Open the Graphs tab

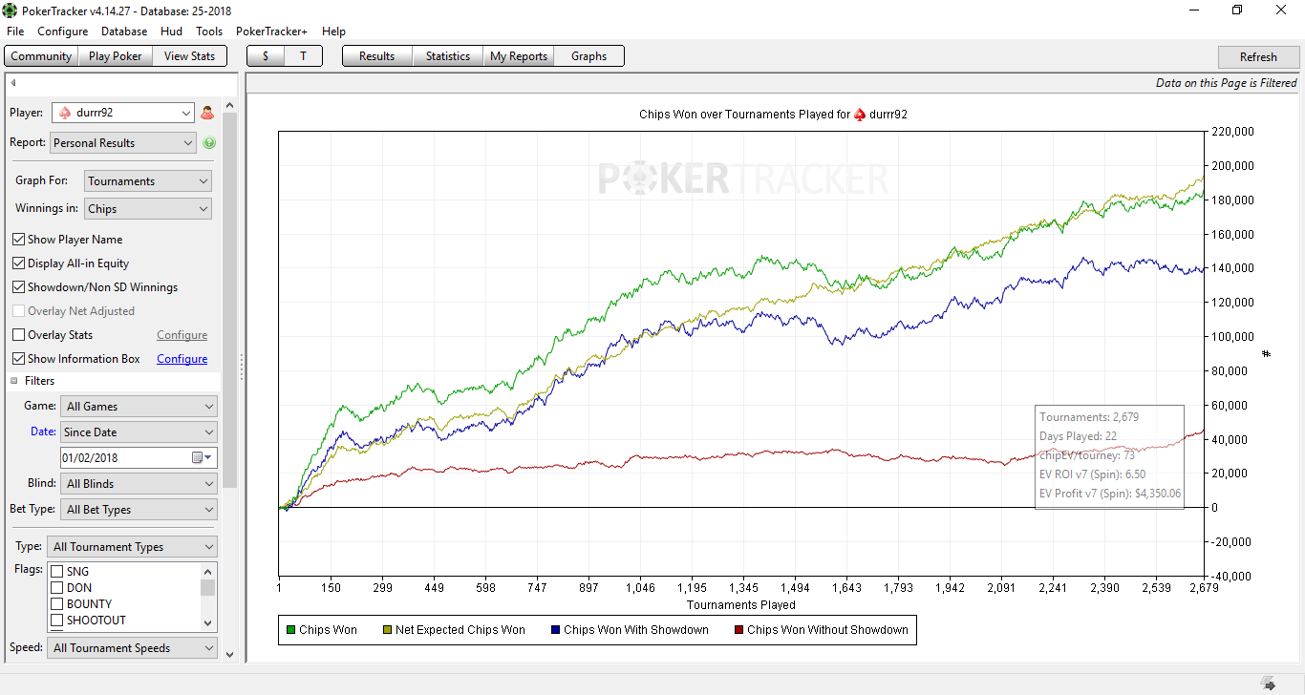pyautogui.click(x=588, y=56)
